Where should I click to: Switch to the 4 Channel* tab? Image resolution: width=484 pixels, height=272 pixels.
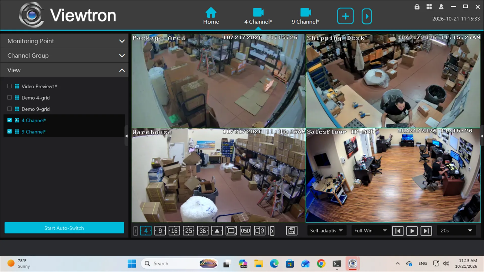click(x=258, y=16)
